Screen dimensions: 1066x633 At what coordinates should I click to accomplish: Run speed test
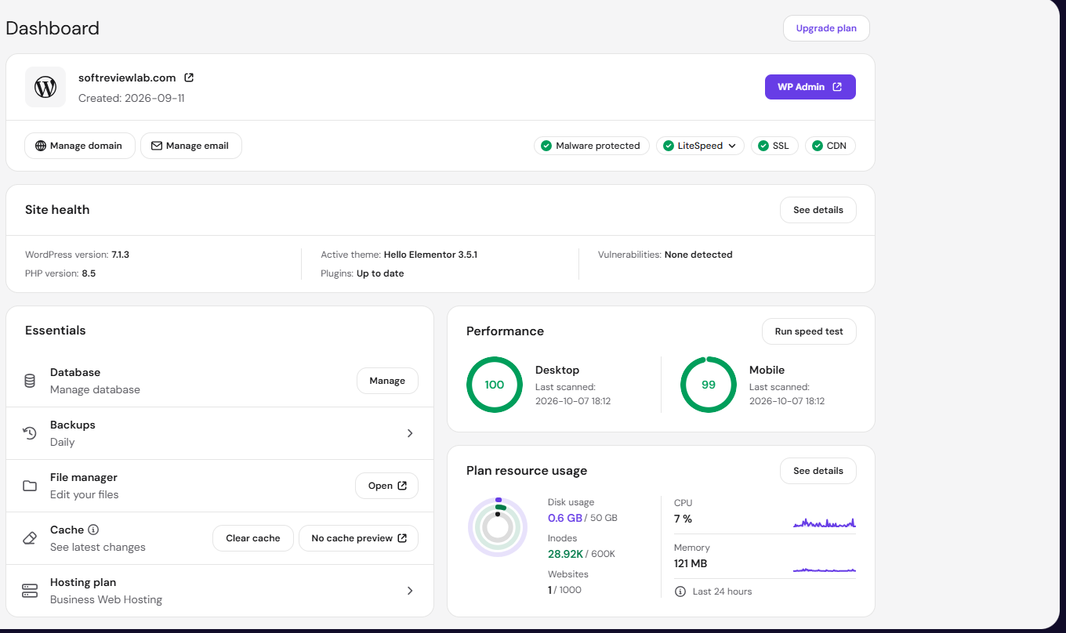tap(809, 331)
